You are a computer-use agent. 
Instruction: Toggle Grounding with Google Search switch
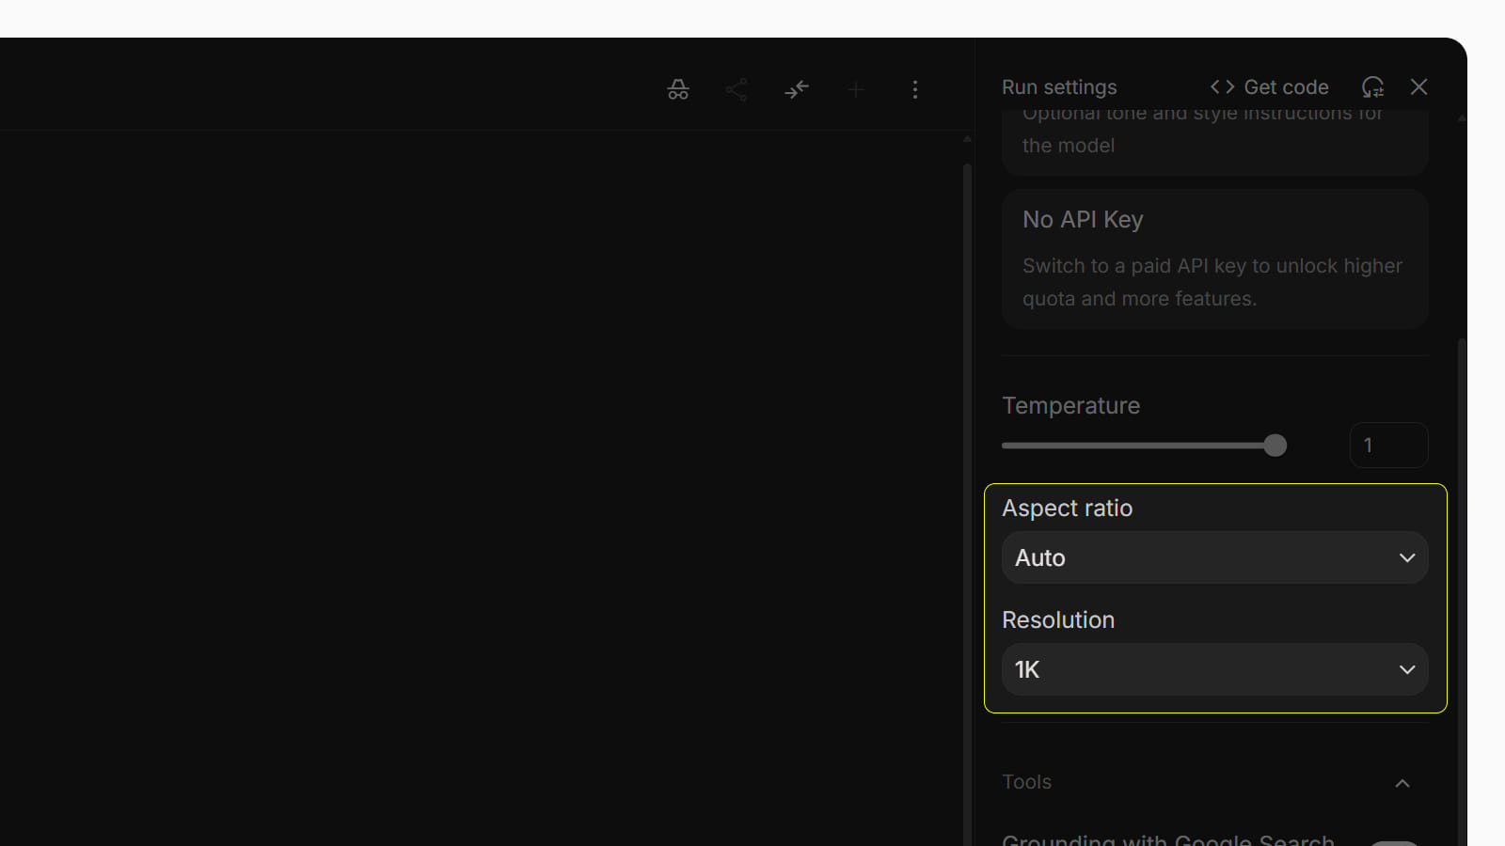(x=1394, y=841)
